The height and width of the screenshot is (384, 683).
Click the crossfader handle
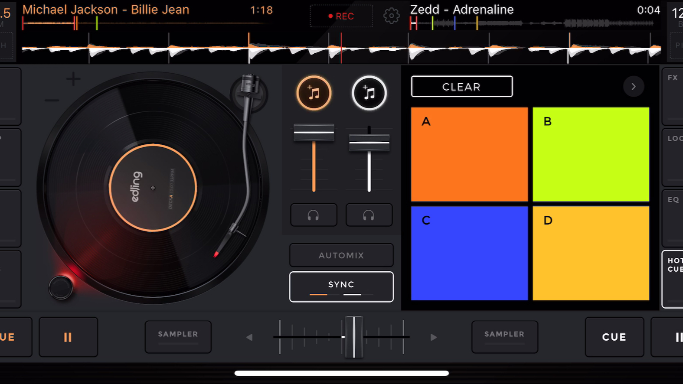(x=354, y=337)
